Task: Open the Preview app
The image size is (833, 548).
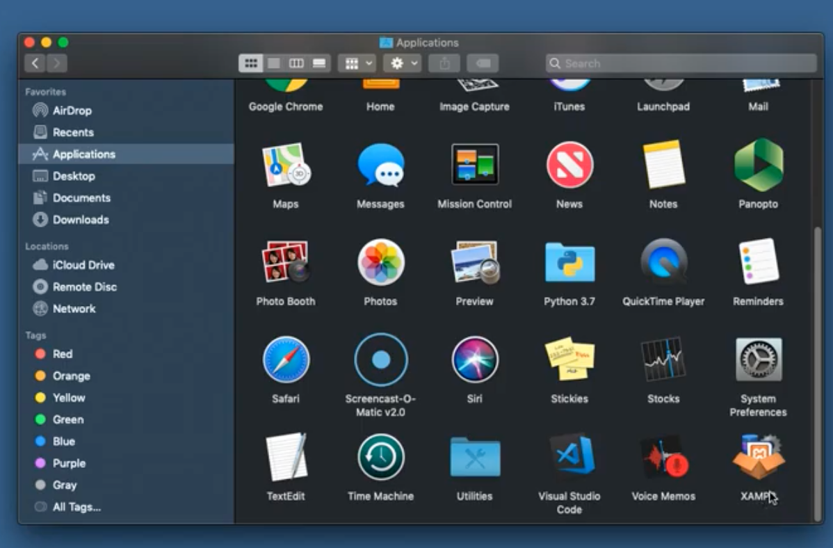Action: [475, 262]
